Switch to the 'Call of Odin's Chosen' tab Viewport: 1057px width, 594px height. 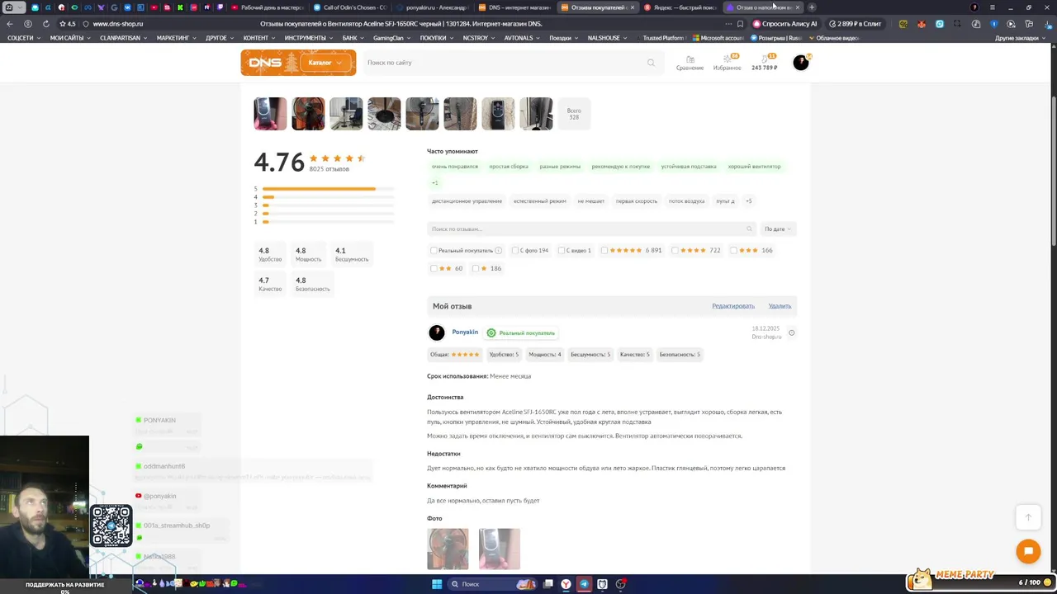[350, 7]
